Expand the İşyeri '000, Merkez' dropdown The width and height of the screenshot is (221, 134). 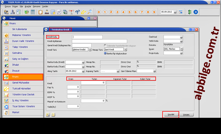(x=181, y=49)
